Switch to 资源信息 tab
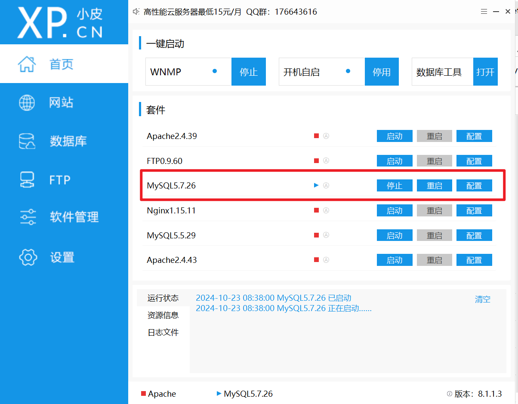 (x=163, y=315)
